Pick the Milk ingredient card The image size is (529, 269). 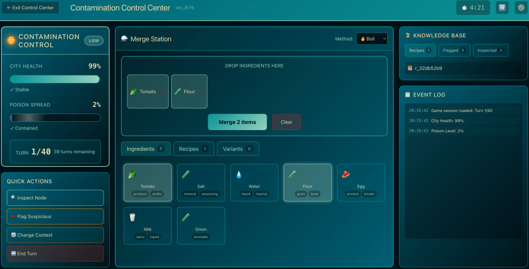click(148, 226)
